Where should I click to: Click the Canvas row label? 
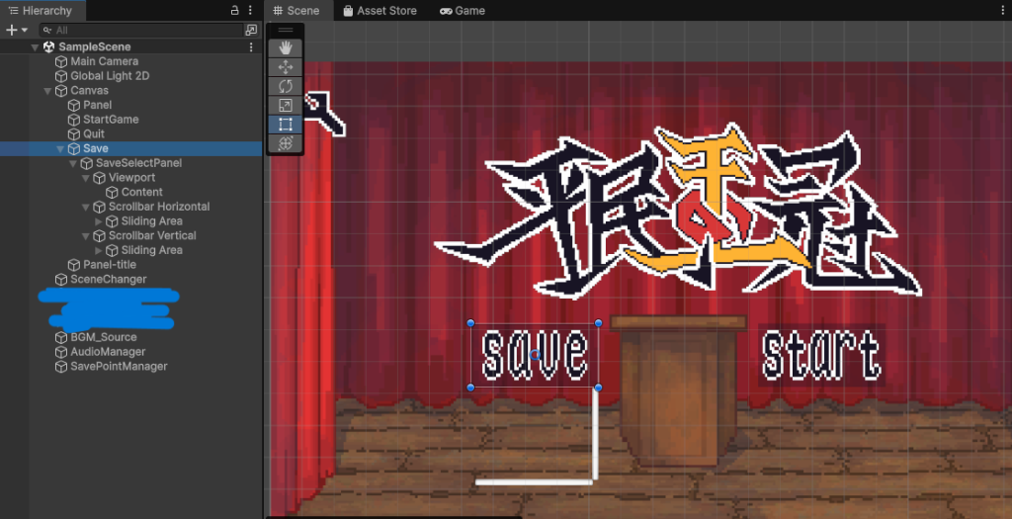point(89,90)
